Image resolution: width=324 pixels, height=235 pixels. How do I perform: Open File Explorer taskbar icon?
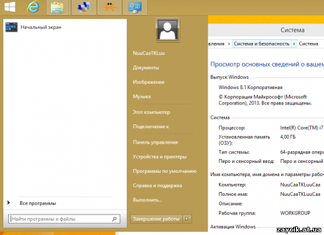pyautogui.click(x=57, y=7)
